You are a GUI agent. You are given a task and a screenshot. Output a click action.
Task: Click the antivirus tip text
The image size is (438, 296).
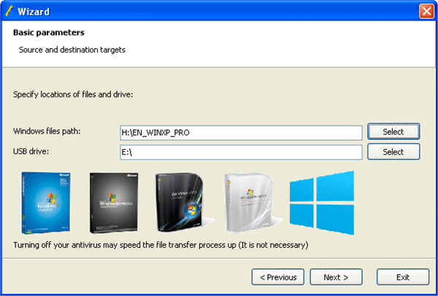(x=161, y=245)
